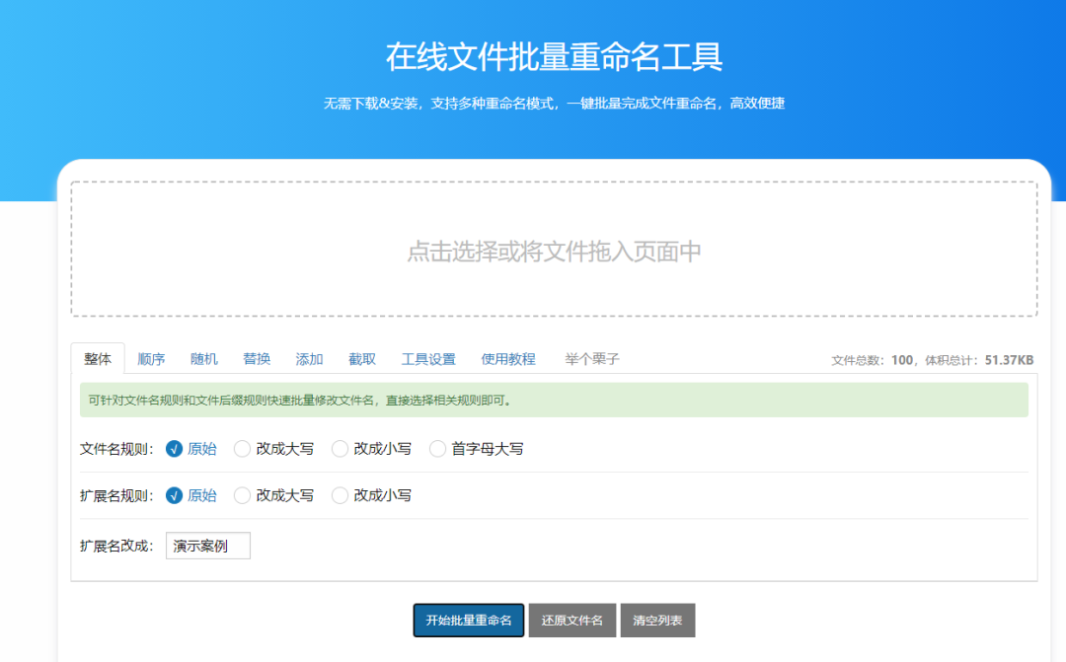This screenshot has height=662, width=1066.
Task: Switch to the 添加 tab
Action: [309, 359]
